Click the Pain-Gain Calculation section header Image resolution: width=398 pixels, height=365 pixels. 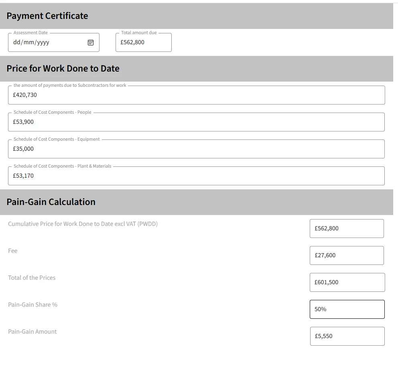click(51, 202)
